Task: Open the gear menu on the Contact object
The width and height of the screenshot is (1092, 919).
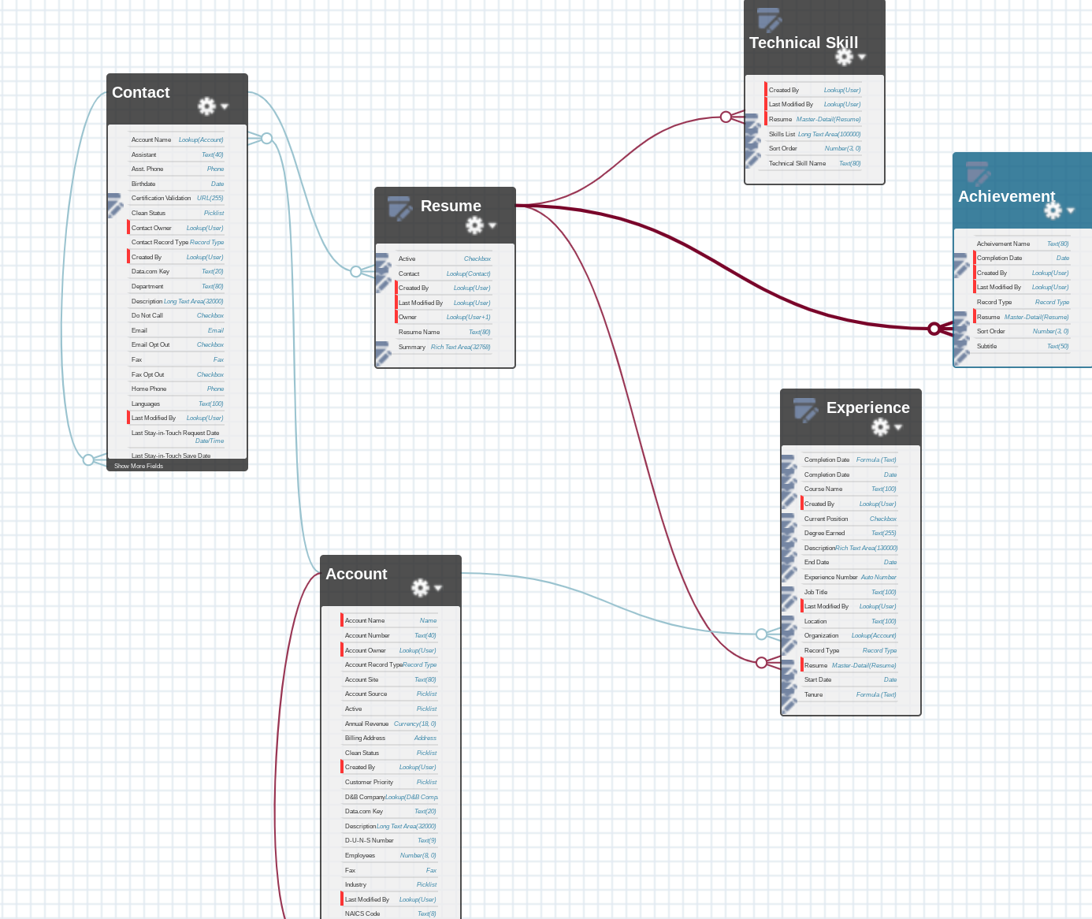Action: pos(206,106)
